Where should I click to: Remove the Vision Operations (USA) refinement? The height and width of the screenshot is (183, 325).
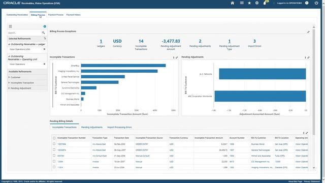pyautogui.click(x=44, y=49)
